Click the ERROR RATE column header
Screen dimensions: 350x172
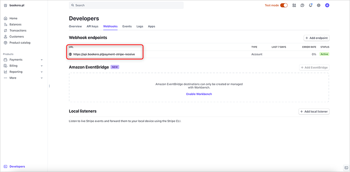pos(309,47)
